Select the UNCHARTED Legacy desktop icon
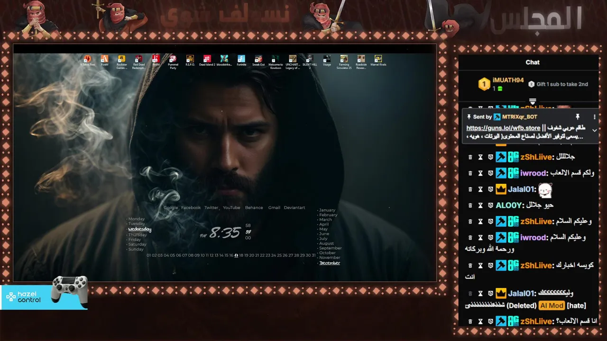The image size is (607, 341). coord(293,62)
